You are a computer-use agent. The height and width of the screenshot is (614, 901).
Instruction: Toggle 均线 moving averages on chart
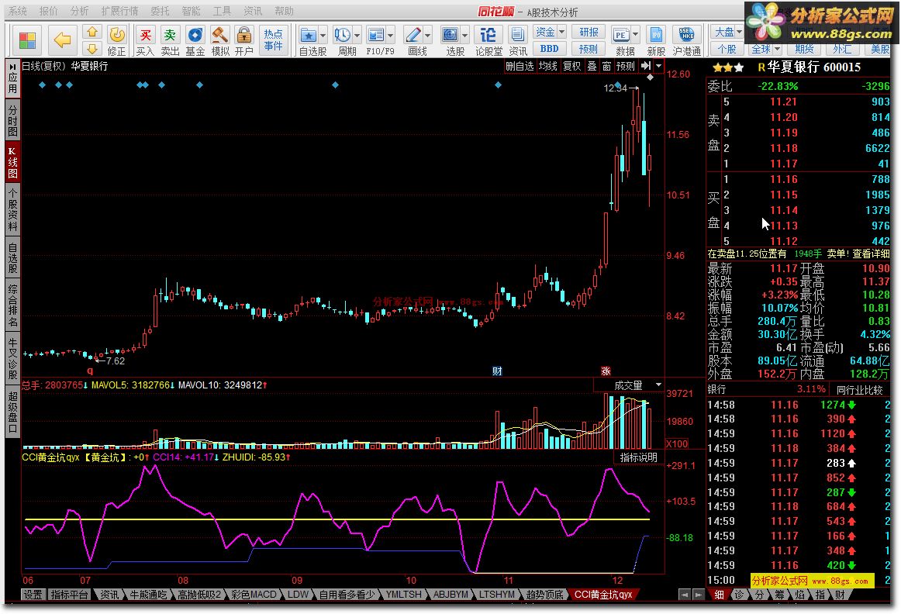(x=548, y=66)
